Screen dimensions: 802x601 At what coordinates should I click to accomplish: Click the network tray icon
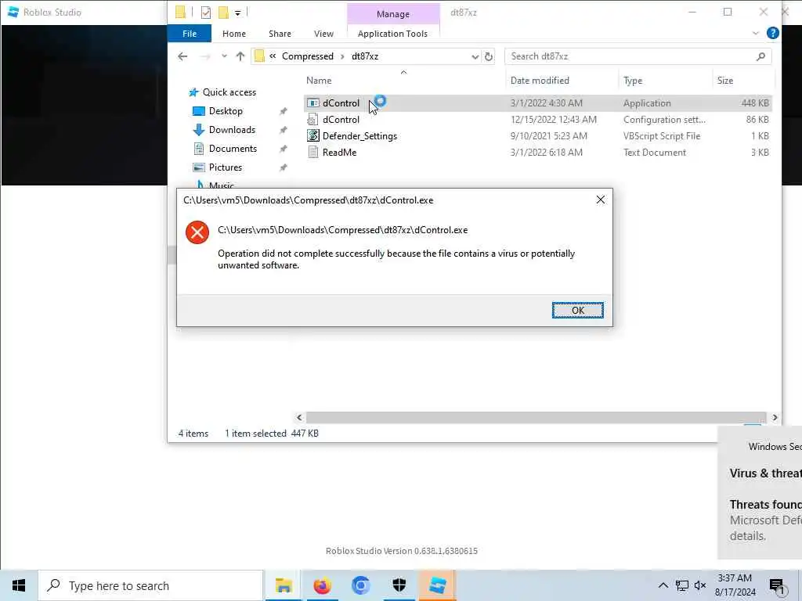point(682,585)
